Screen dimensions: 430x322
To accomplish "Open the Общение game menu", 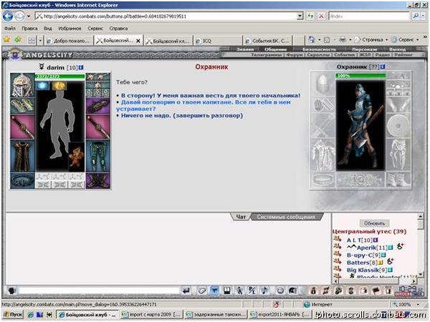I will click(x=275, y=49).
